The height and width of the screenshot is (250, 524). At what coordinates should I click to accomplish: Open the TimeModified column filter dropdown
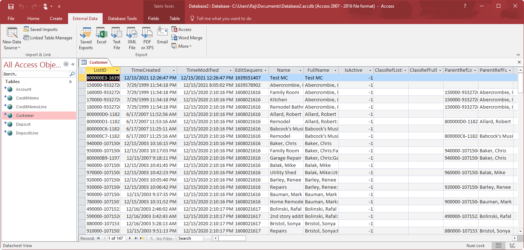coord(230,70)
